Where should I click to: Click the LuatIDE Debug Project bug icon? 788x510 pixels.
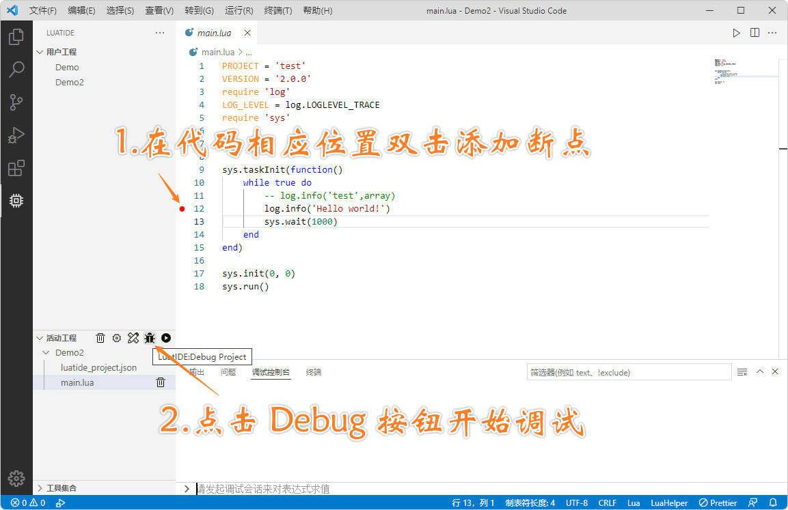(150, 339)
